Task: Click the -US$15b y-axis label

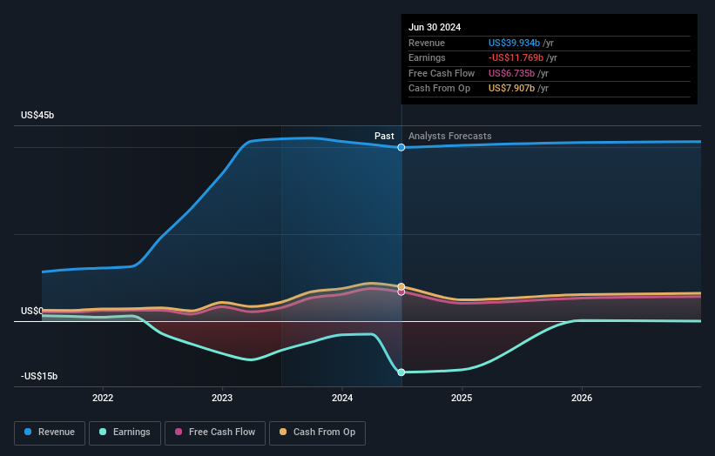Action: point(39,376)
